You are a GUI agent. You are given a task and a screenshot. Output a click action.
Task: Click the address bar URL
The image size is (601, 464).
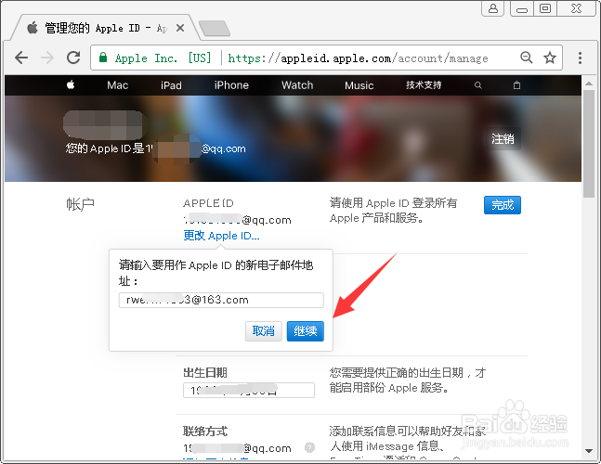click(x=358, y=58)
